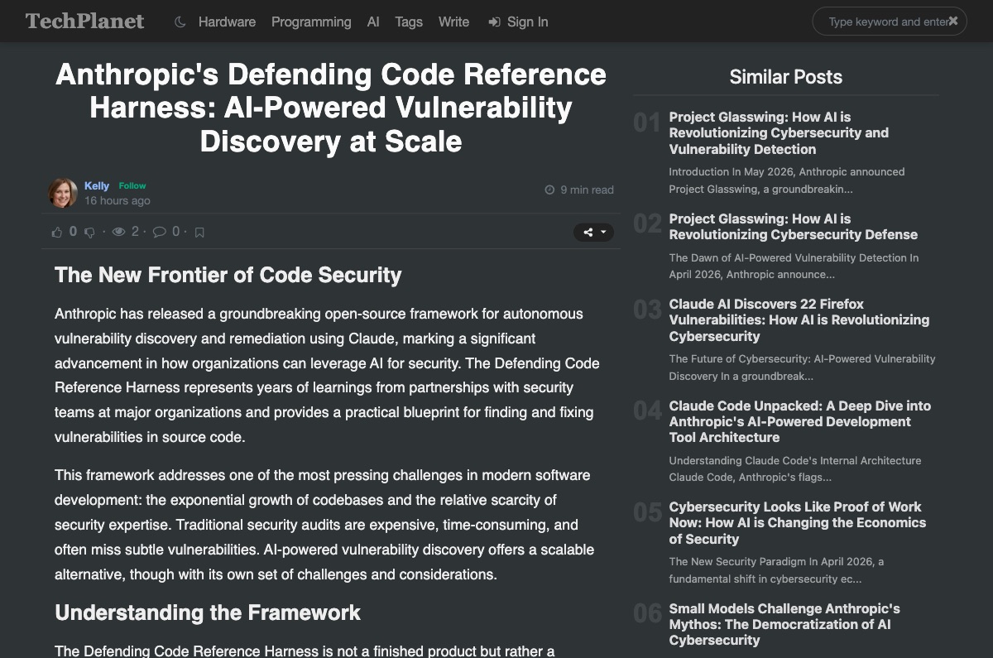
Task: Click 'The New Frontier of Code Security' heading
Action: click(x=228, y=276)
